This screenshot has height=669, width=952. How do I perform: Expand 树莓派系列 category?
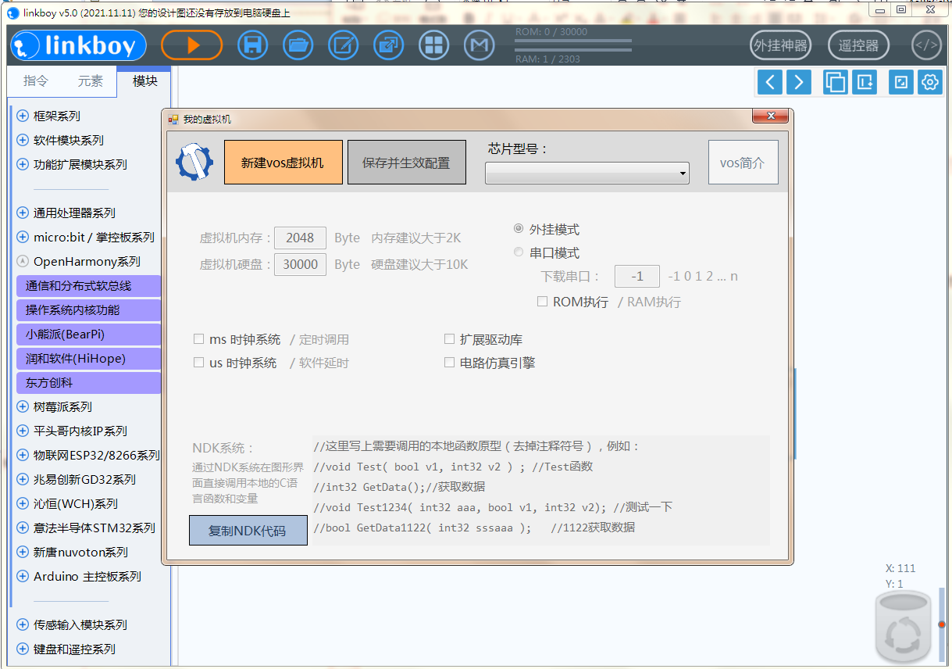[x=22, y=406]
